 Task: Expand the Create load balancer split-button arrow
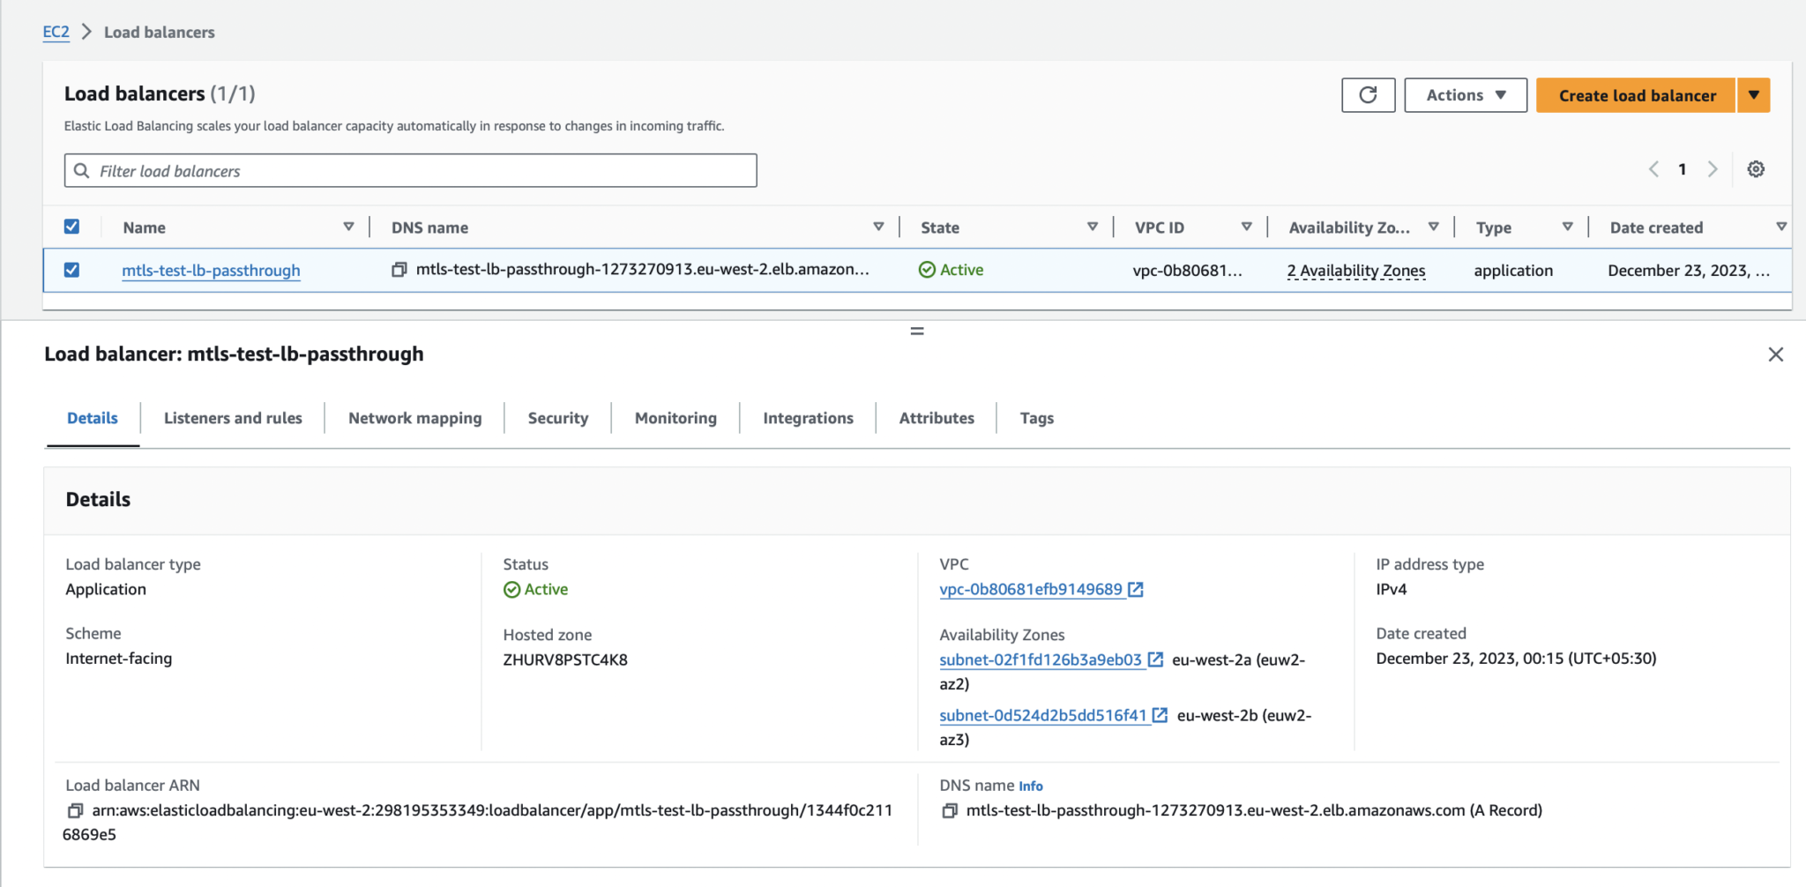click(x=1754, y=94)
